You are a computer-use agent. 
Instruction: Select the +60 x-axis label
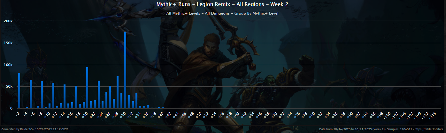pyautogui.click(x=236, y=115)
